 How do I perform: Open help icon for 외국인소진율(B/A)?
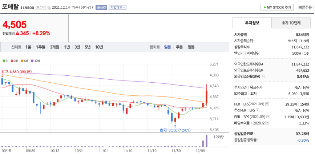(263, 76)
